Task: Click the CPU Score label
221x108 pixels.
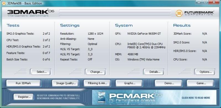Action: pyautogui.click(x=180, y=60)
